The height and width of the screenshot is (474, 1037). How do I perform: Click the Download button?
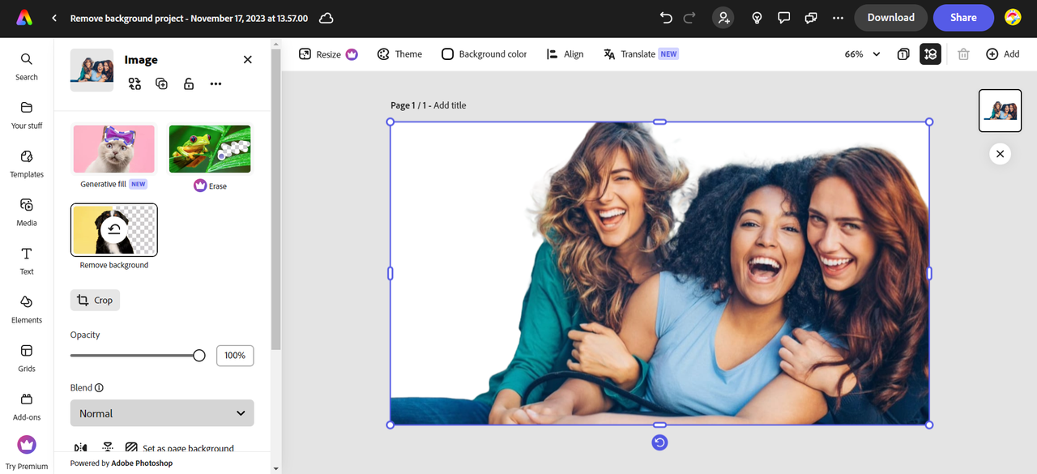(x=890, y=18)
